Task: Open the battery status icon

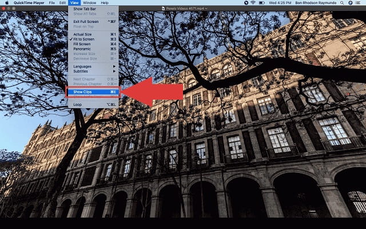Action: [262, 3]
